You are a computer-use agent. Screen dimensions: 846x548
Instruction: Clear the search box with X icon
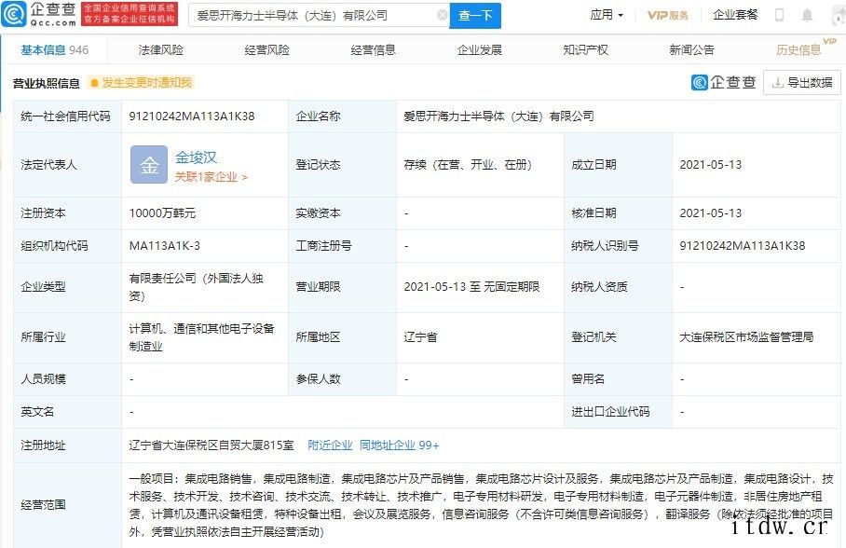click(x=442, y=16)
